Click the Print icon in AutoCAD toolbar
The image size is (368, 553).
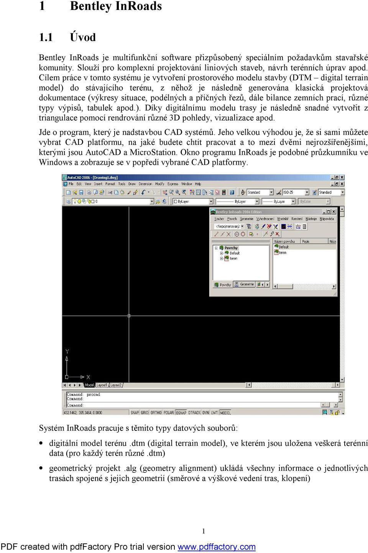click(x=89, y=192)
